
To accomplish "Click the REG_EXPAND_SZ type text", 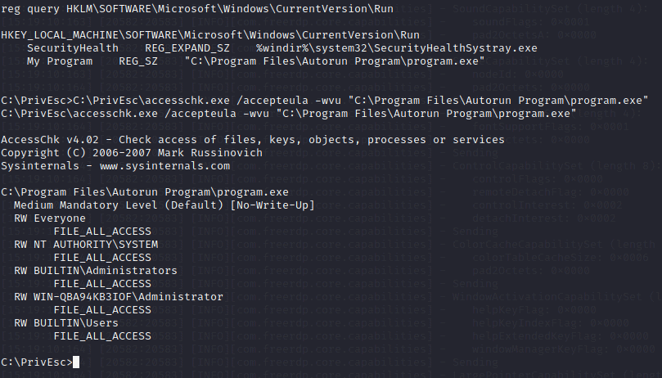I will tap(187, 48).
